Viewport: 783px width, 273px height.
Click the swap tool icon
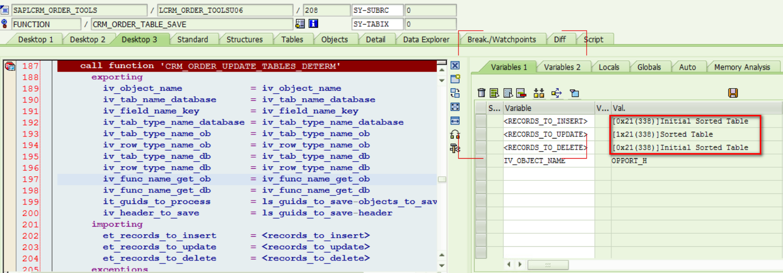coord(455,93)
